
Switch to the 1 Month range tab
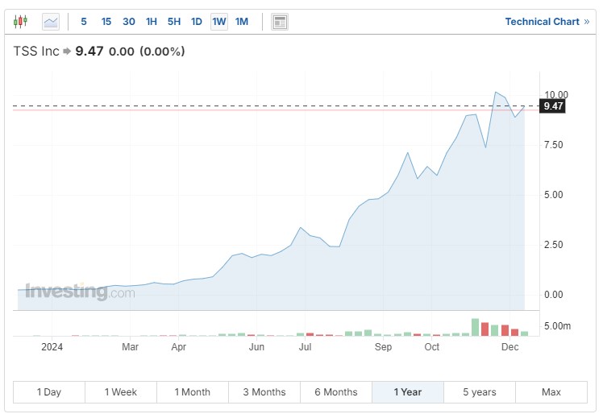(193, 392)
